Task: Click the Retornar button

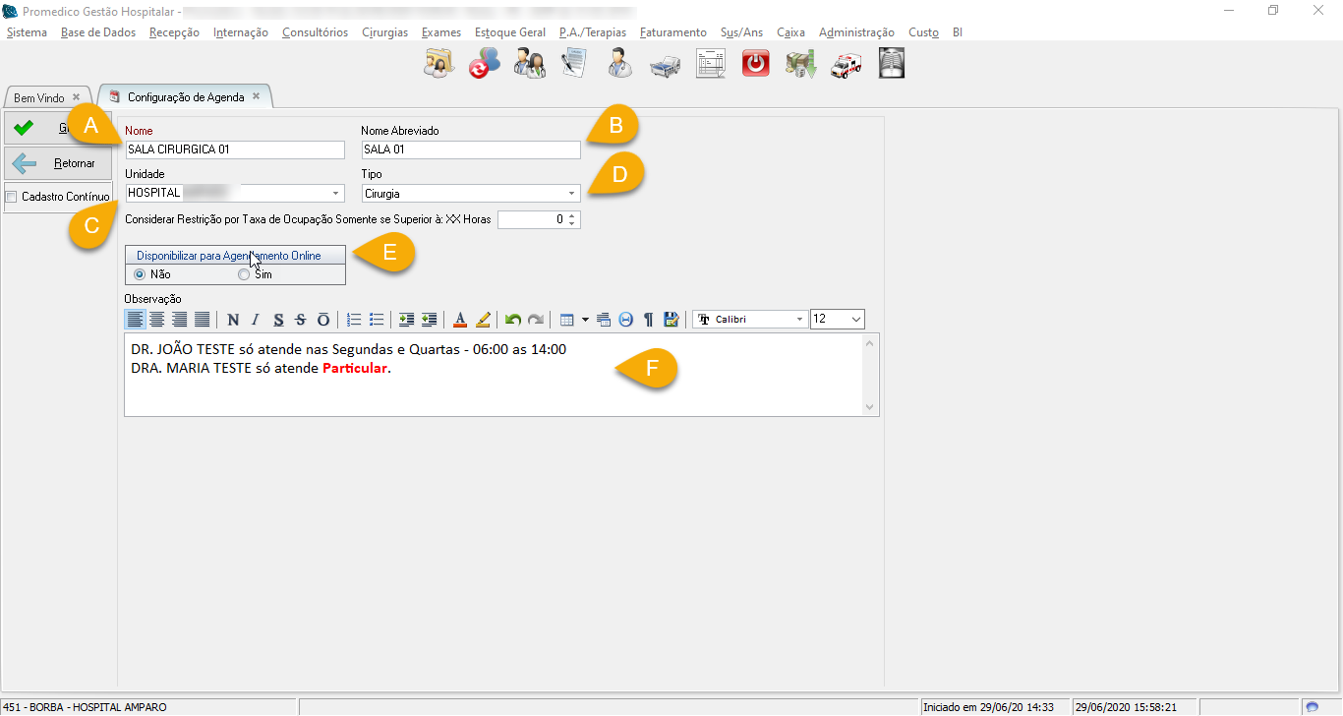Action: 57,163
